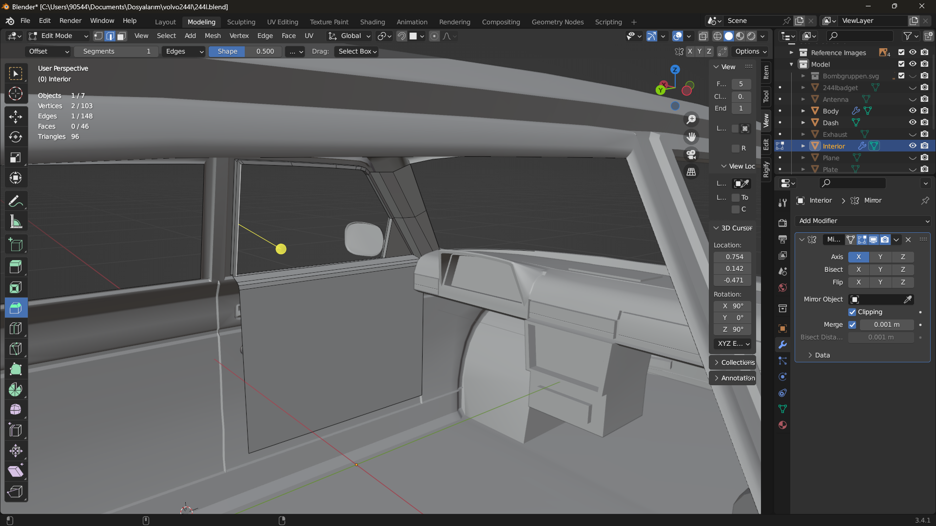Open the Edit Mode dropdown
Image resolution: width=936 pixels, height=526 pixels.
(58, 36)
